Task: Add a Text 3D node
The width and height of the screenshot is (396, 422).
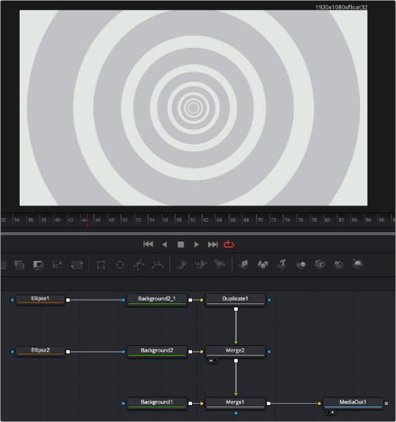Action: (282, 264)
